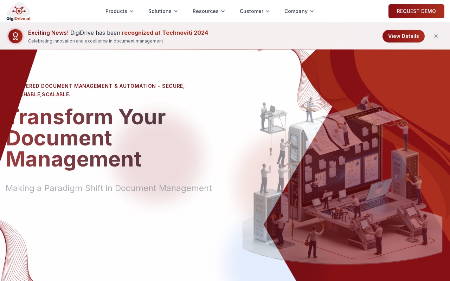Image resolution: width=450 pixels, height=281 pixels.
Task: Click the REQUEST DEMO button
Action: point(416,11)
